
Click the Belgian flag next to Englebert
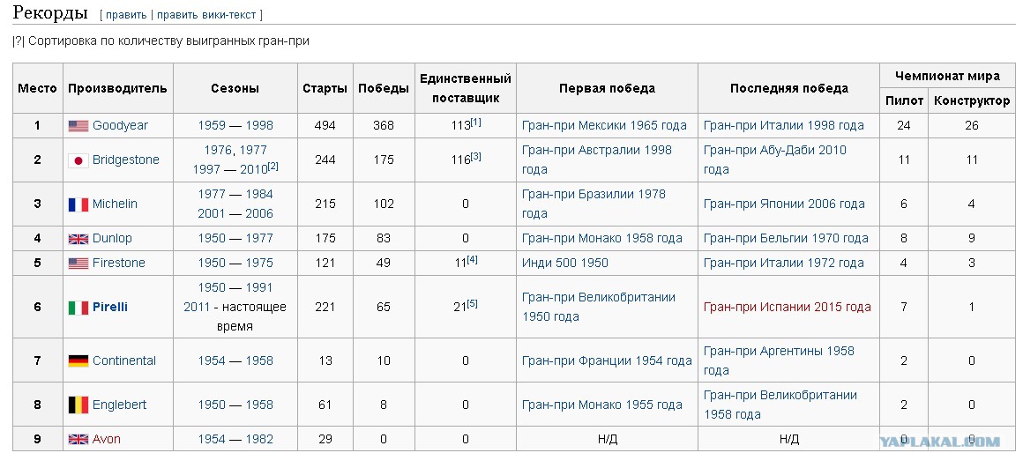[x=78, y=405]
